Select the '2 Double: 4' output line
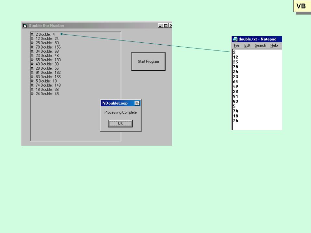This screenshot has width=311, height=233. 43,34
